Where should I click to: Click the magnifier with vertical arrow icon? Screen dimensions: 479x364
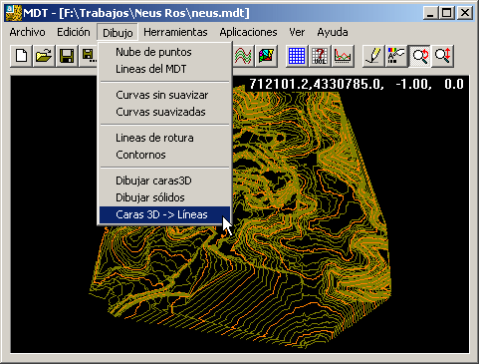pos(443,56)
